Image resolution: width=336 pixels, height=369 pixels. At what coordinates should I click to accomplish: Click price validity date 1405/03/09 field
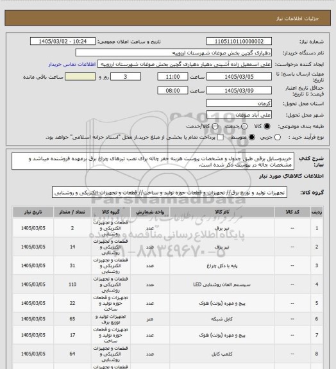click(239, 90)
